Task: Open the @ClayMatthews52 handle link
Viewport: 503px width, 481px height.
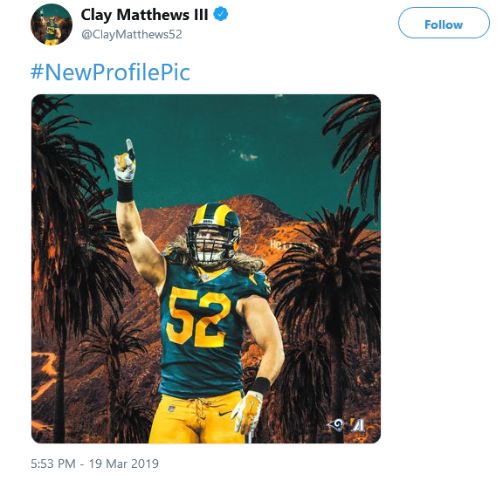Action: (132, 34)
